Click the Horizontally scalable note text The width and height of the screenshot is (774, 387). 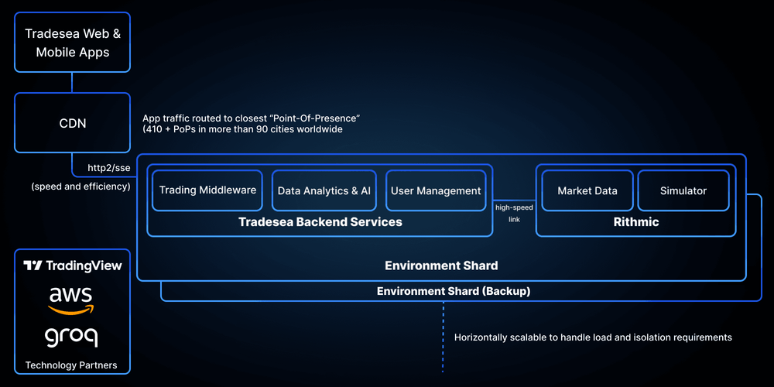pyautogui.click(x=593, y=337)
